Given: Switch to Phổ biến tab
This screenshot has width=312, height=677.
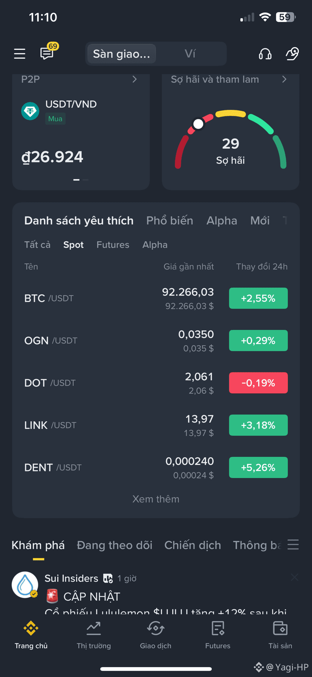Looking at the screenshot, I should [x=170, y=221].
